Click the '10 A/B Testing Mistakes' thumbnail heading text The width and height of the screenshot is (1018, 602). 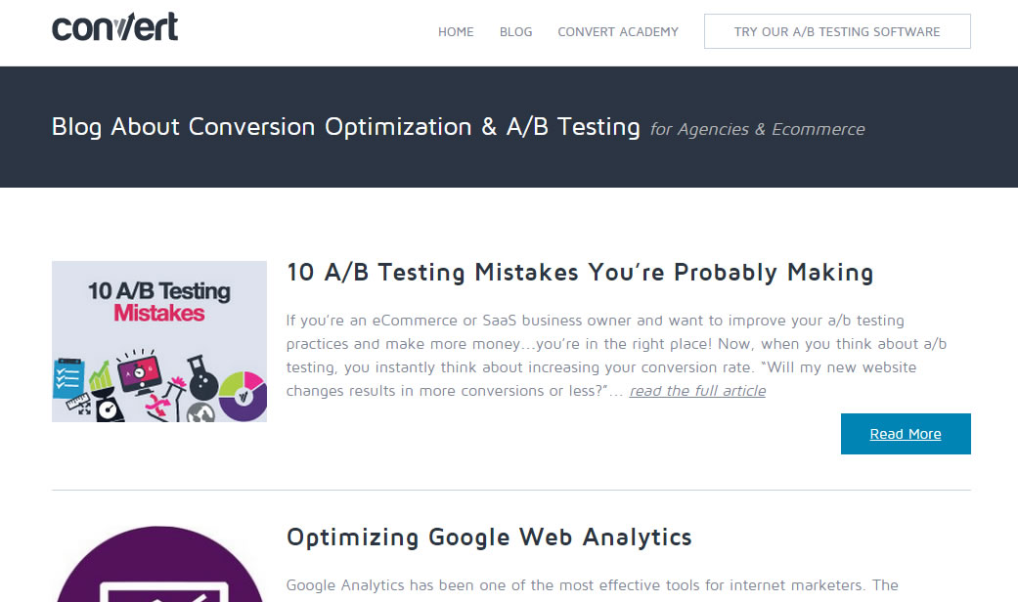tap(159, 302)
